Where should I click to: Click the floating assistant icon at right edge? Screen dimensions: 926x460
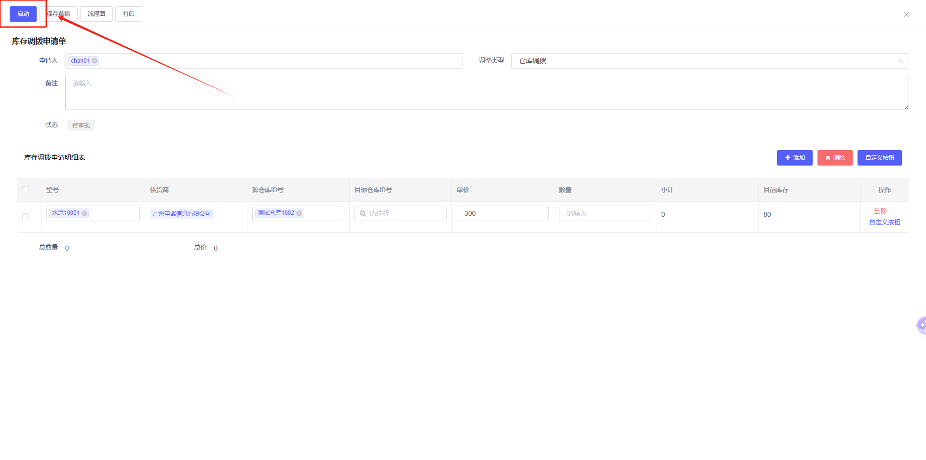coord(922,325)
